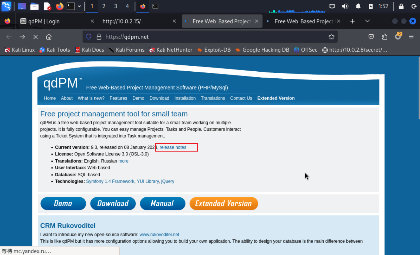Open the notifications bell in the tray

coord(358,6)
